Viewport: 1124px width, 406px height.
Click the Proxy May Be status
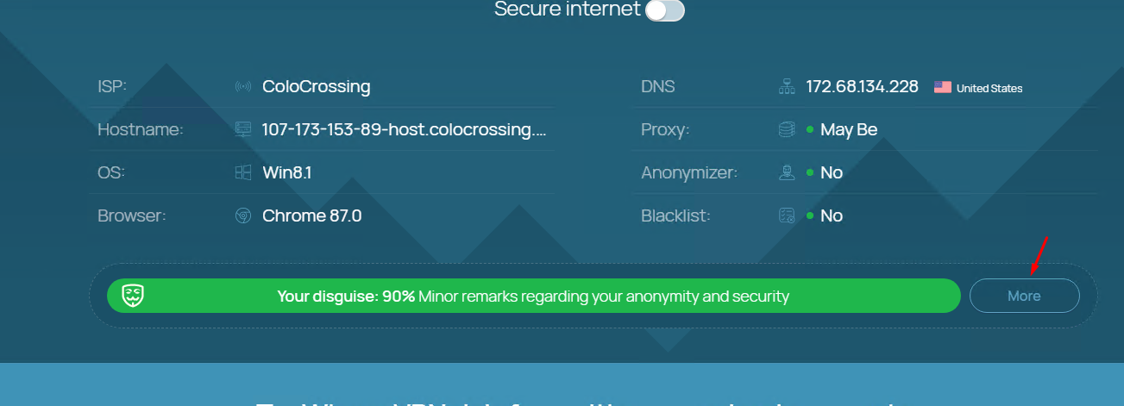coord(849,129)
